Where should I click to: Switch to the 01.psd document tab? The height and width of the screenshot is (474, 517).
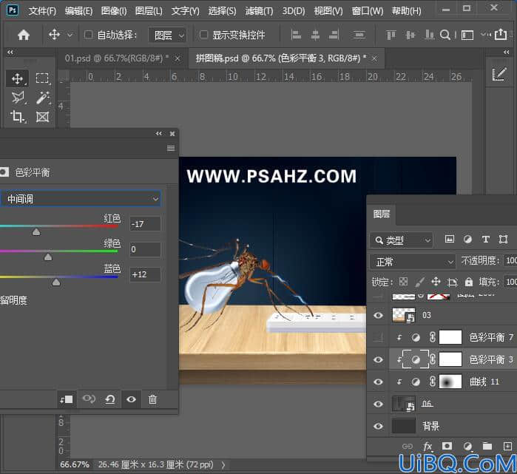(x=117, y=58)
